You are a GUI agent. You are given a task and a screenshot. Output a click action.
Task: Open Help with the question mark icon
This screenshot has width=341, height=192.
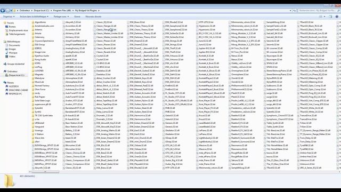coord(337,17)
